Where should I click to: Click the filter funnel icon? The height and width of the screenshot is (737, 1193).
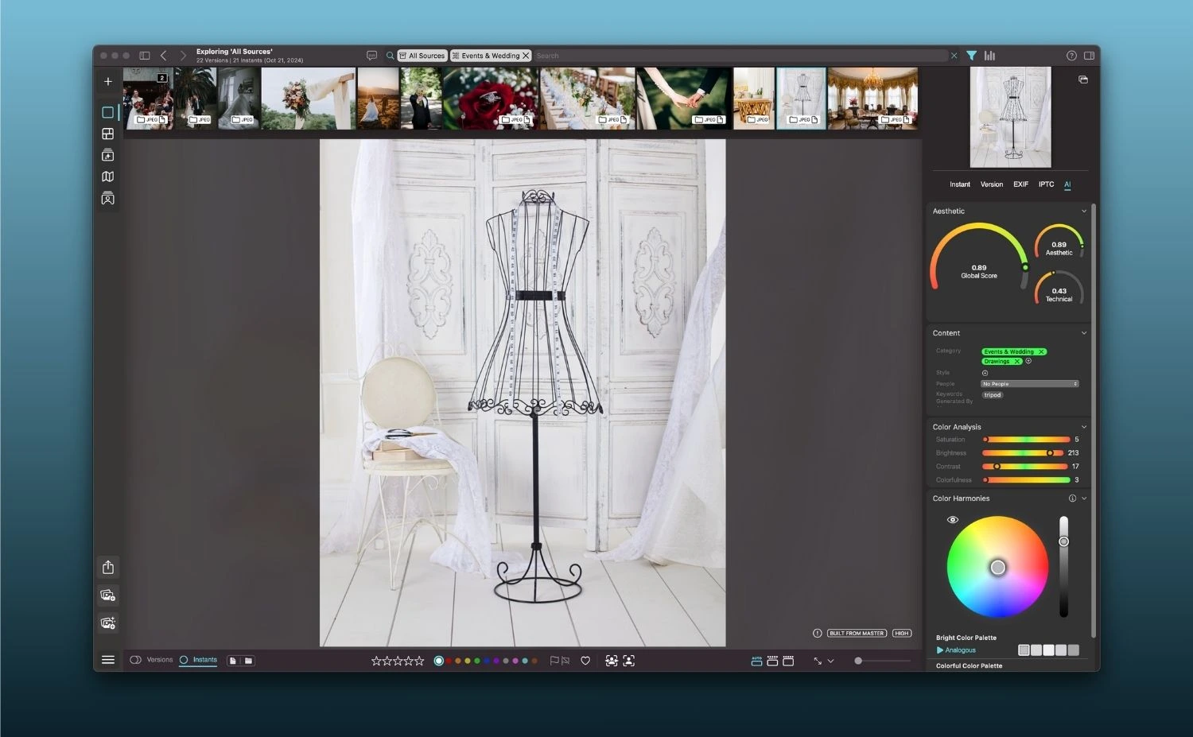(971, 56)
